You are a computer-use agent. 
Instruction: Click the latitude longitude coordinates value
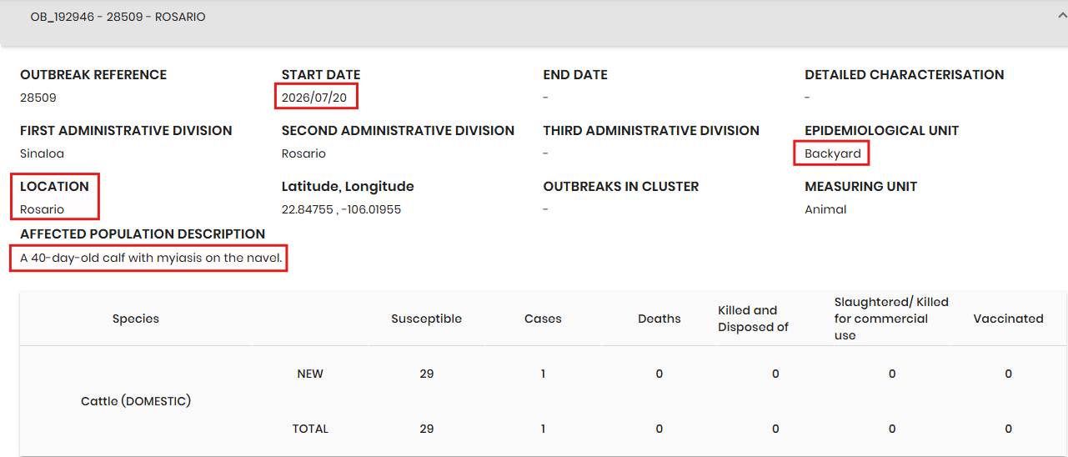[x=342, y=209]
